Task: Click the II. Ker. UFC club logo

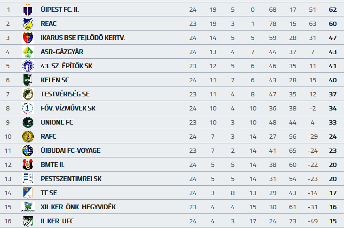Action: click(x=28, y=221)
